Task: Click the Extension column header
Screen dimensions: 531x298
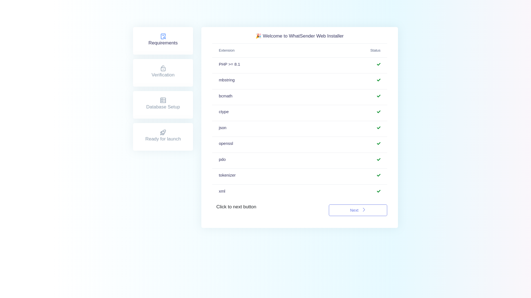Action: 227,50
